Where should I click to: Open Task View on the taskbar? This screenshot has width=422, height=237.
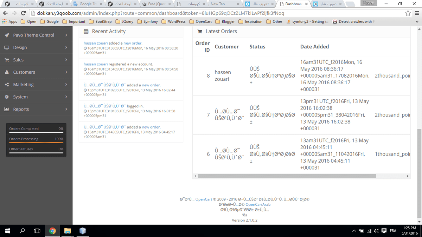pyautogui.click(x=37, y=231)
